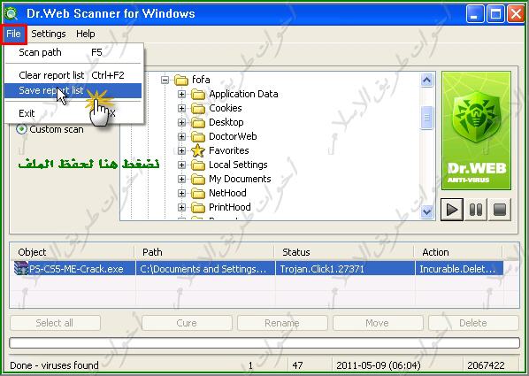Expand the Application Data folder
This screenshot has width=529, height=376.
click(x=181, y=94)
